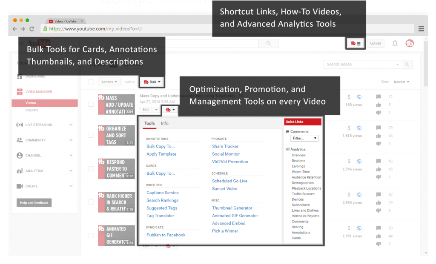
Task: Click the thumbs down icon for the 2,930 views video
Action: (379, 210)
